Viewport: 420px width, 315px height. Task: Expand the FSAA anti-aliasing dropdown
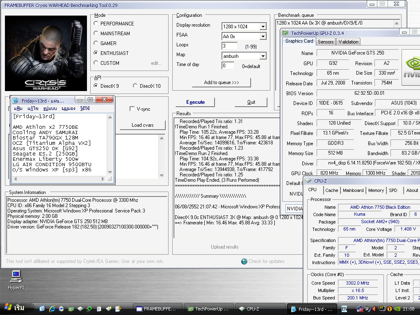262,37
